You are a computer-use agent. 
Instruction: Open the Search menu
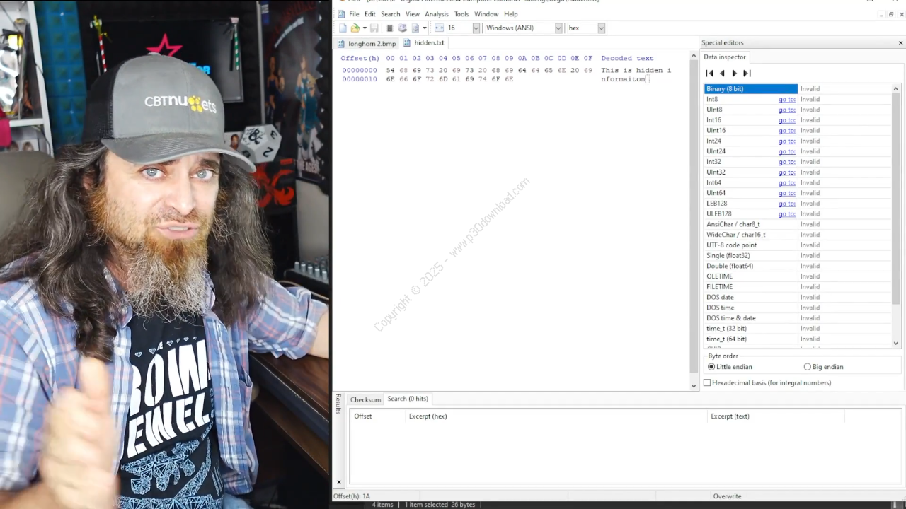[390, 14]
